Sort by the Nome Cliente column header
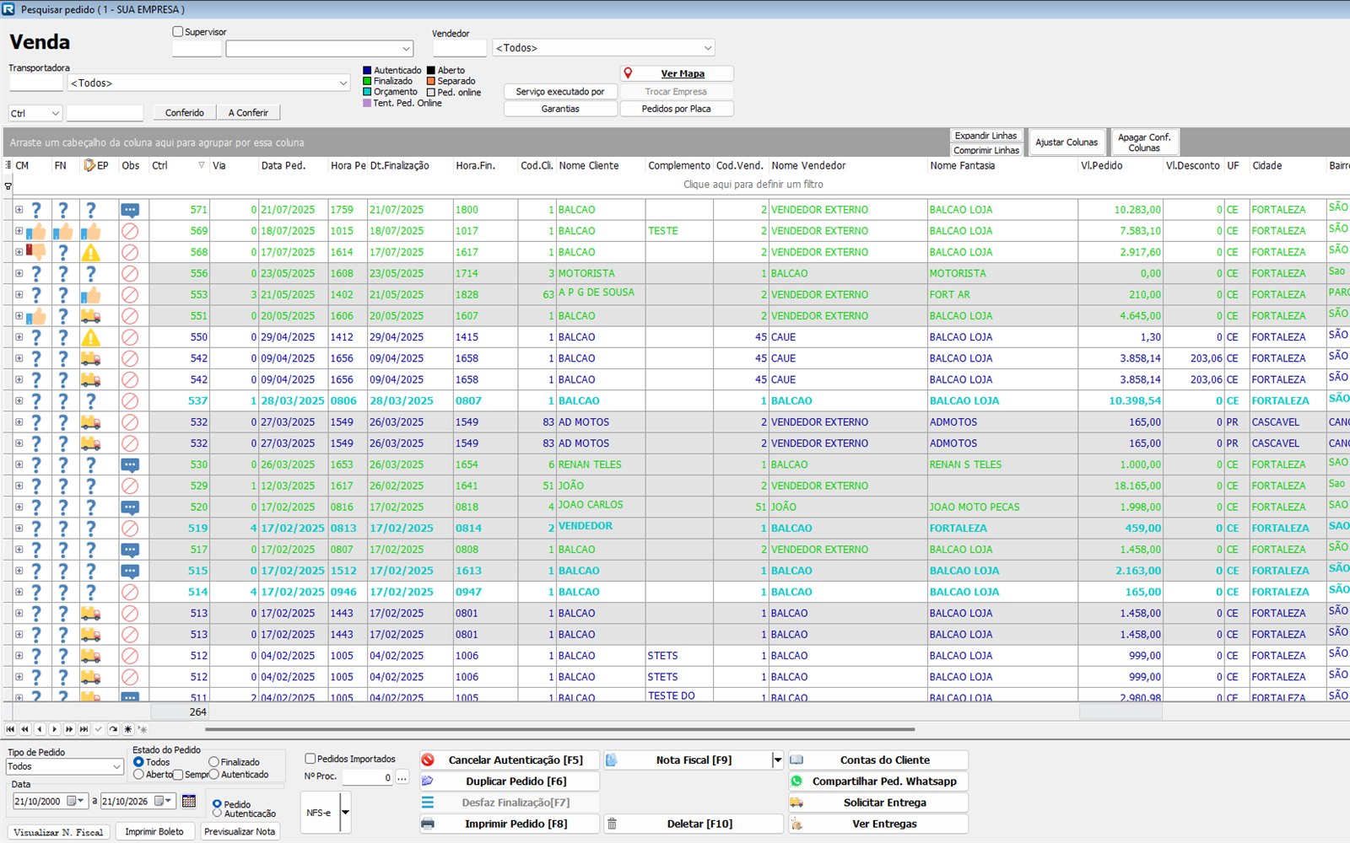This screenshot has width=1350, height=843. tap(589, 165)
